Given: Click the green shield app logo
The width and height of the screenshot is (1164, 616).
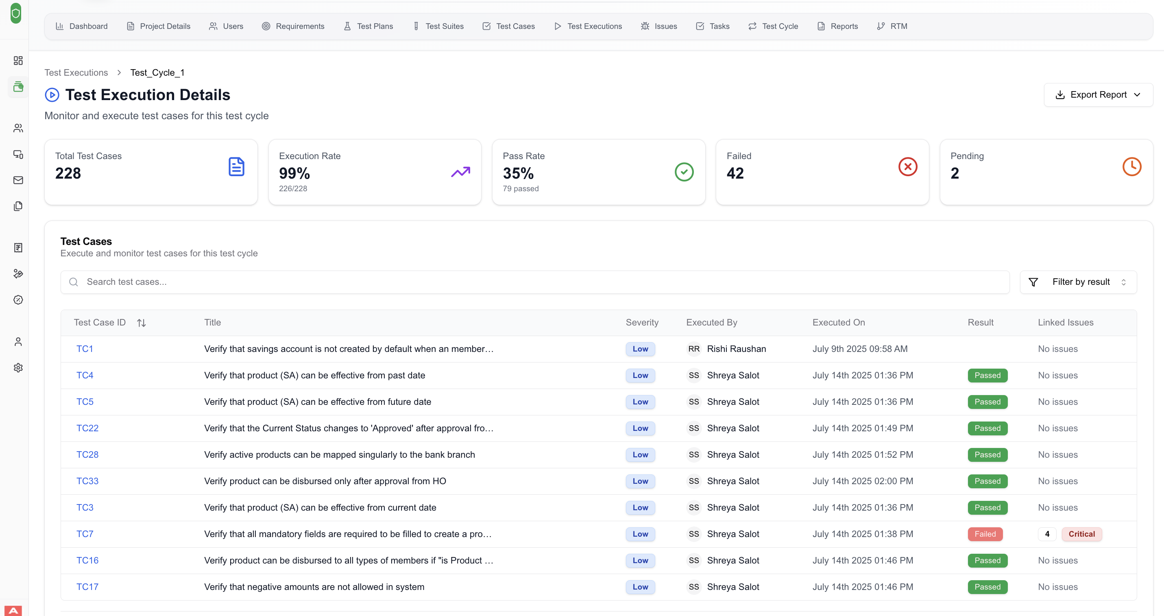Looking at the screenshot, I should [16, 13].
